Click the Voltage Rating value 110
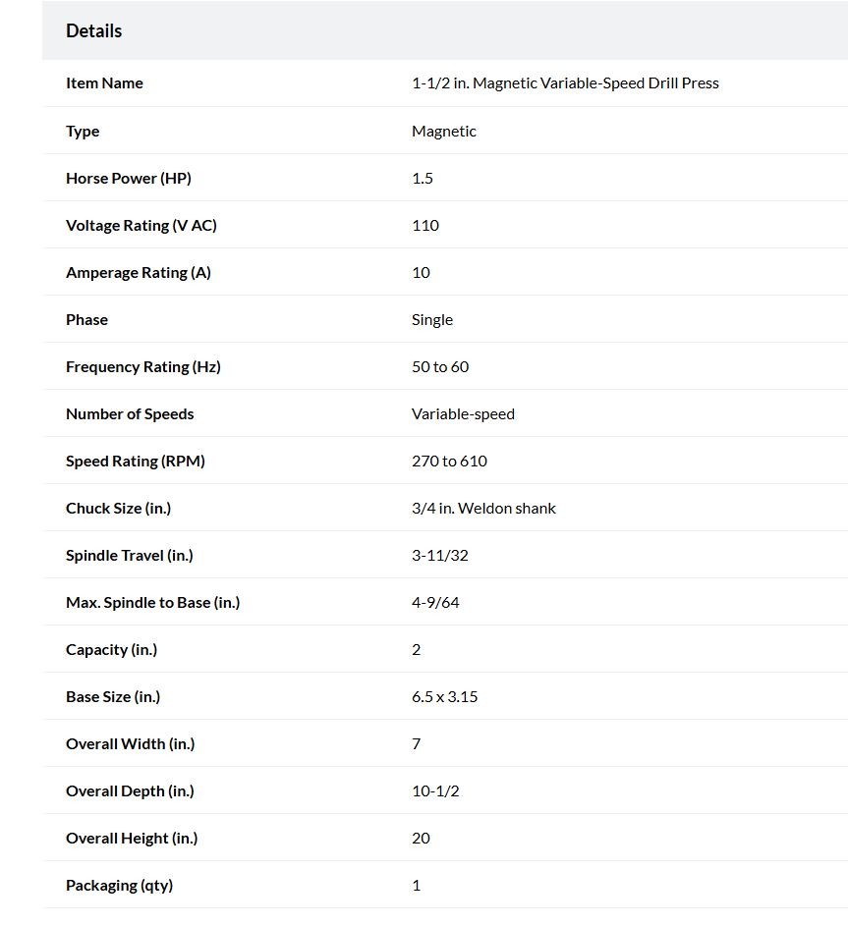 pos(425,225)
